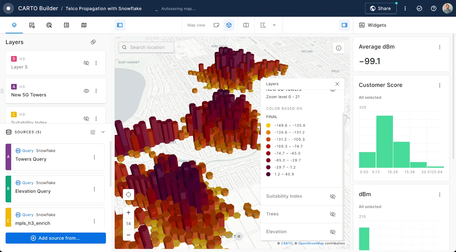The image size is (456, 252).
Task: Open the feature selection tool dropdown arrow
Action: 274,25
